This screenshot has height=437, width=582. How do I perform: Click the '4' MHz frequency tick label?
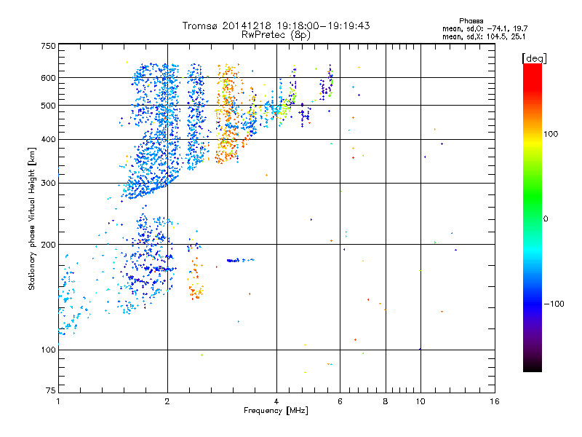tap(276, 401)
